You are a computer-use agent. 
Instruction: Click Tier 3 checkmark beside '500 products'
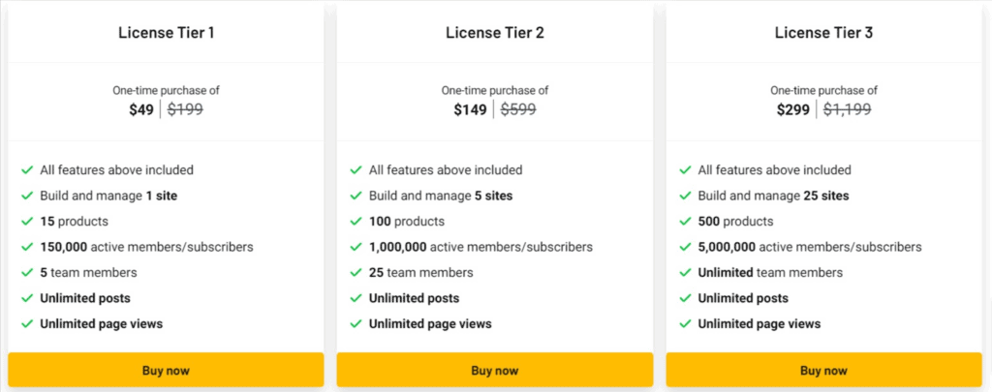pyautogui.click(x=686, y=222)
